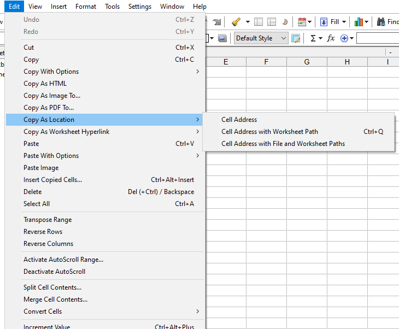Image resolution: width=399 pixels, height=329 pixels.
Task: Click the gray arrow icon in toolbar
Action: (x=217, y=22)
